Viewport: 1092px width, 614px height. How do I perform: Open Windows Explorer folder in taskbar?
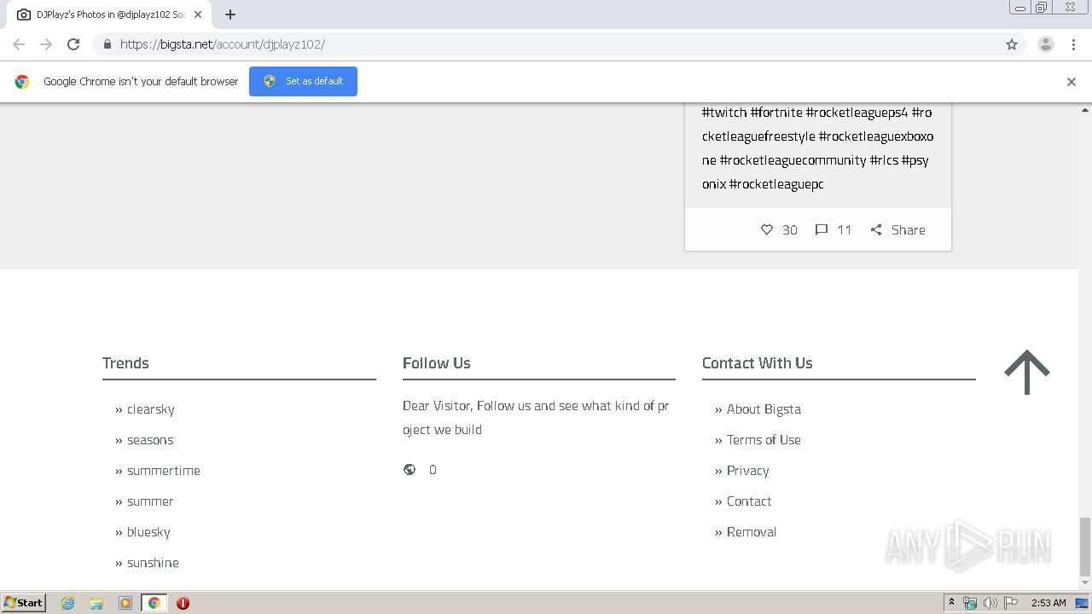tap(96, 603)
